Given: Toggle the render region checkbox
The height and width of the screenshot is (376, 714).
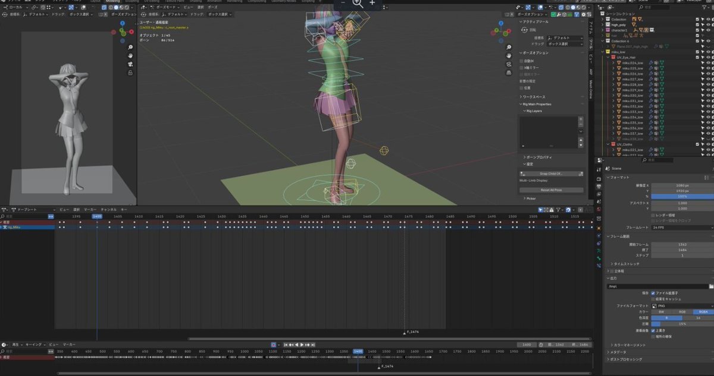Looking at the screenshot, I should pos(653,215).
